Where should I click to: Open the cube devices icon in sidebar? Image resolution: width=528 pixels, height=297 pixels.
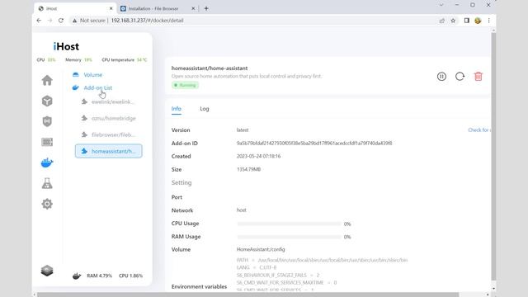point(47,101)
